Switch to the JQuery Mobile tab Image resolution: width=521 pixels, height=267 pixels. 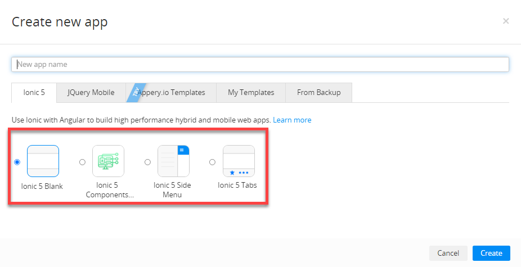91,93
